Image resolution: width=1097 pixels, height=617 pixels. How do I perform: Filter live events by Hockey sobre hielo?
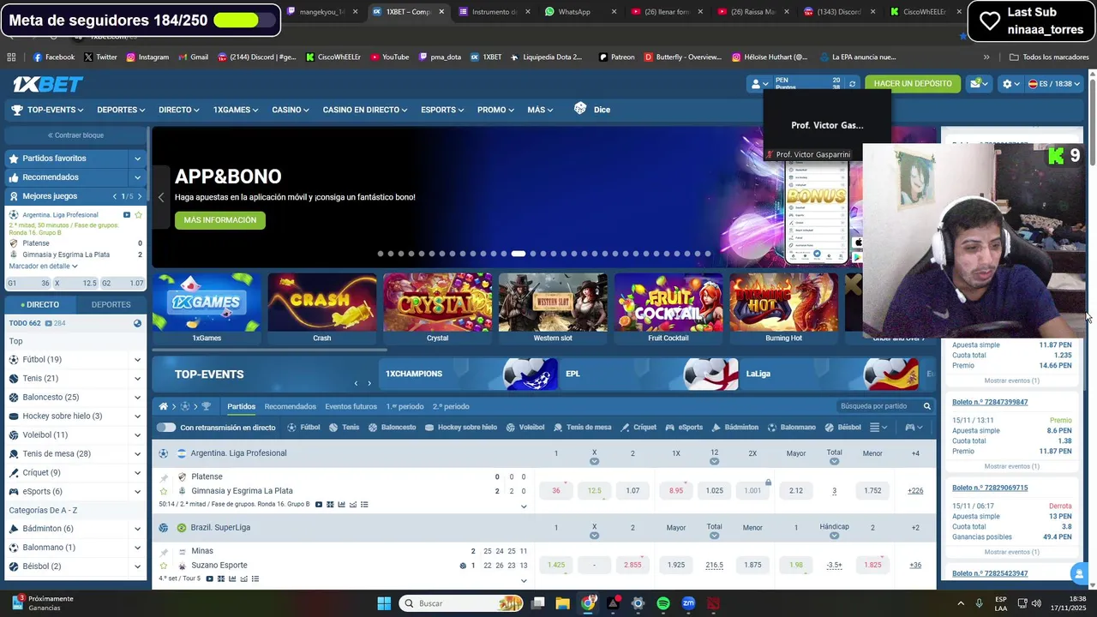pos(460,428)
